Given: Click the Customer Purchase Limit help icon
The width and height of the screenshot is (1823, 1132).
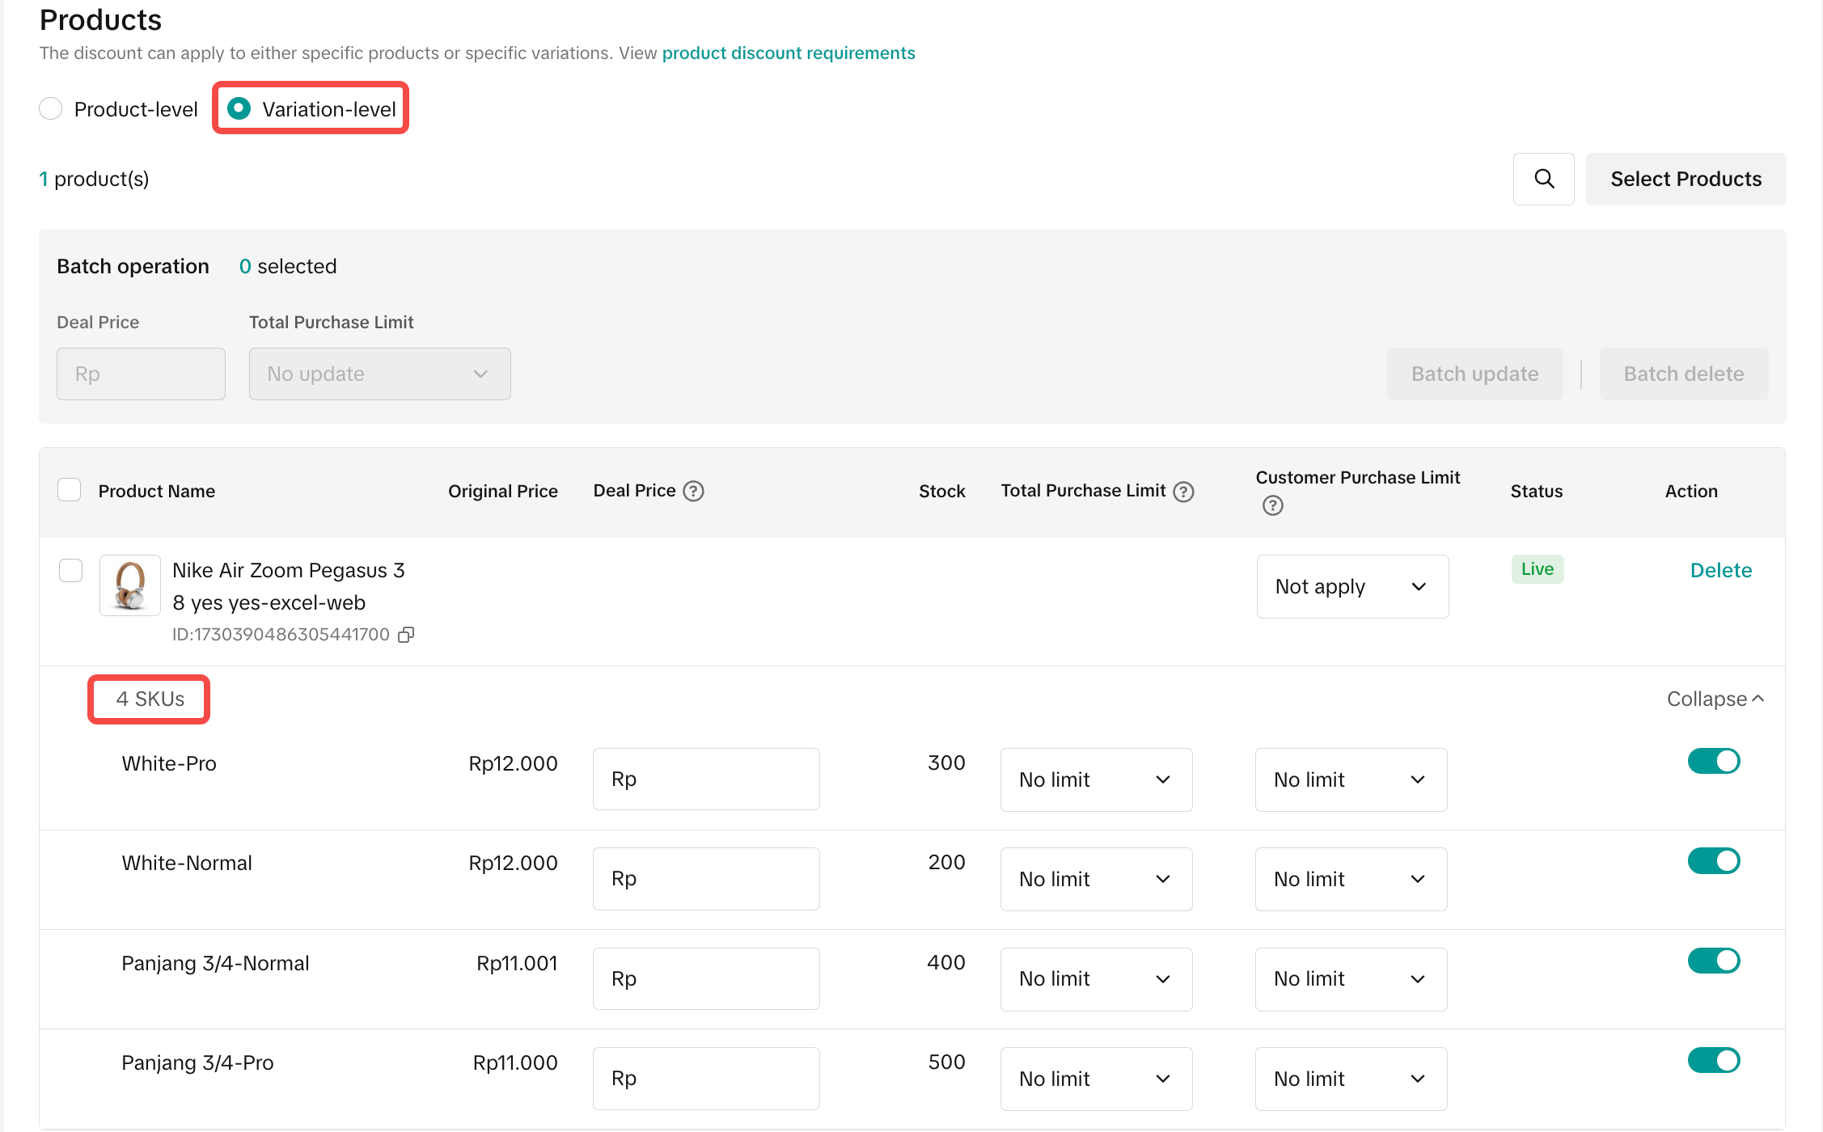Looking at the screenshot, I should click(1272, 505).
